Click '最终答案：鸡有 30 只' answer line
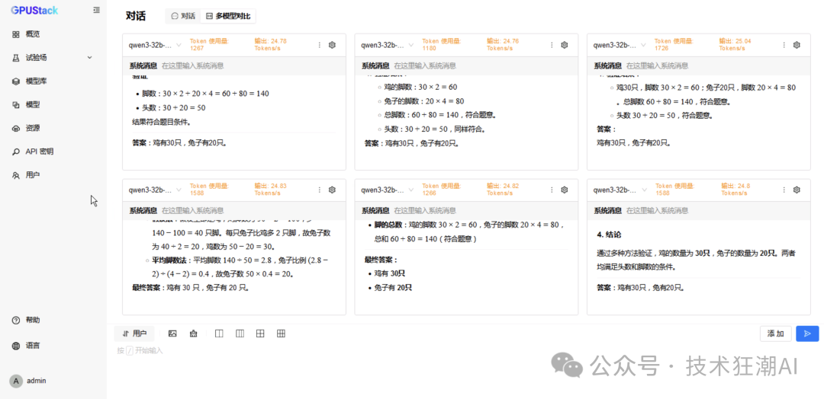Viewport: 824px width, 399px height. point(190,288)
